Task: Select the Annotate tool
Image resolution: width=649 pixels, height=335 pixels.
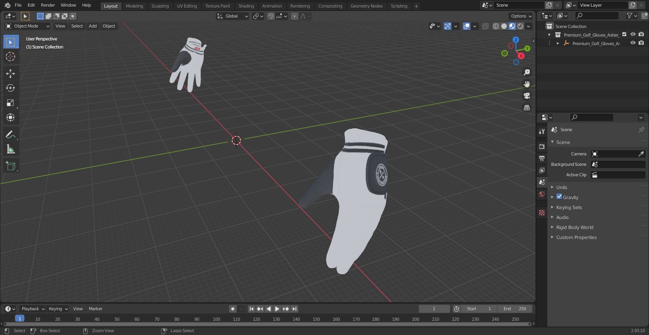Action: (10, 134)
